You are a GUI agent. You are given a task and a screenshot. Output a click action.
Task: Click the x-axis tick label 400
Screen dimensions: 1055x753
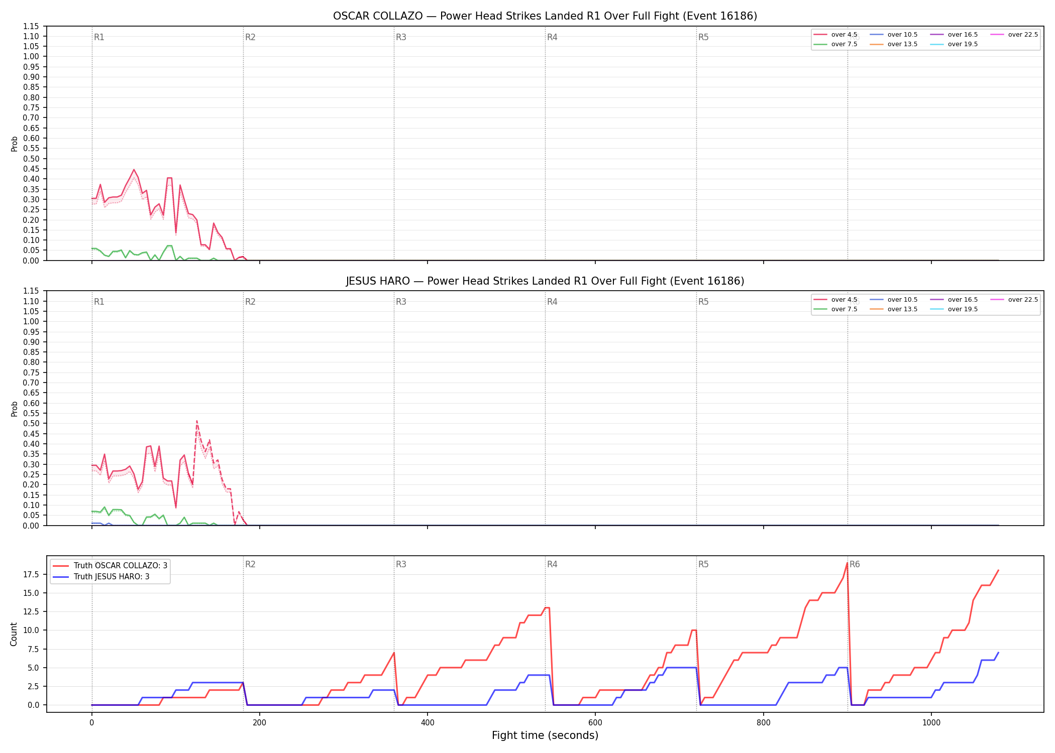[427, 723]
